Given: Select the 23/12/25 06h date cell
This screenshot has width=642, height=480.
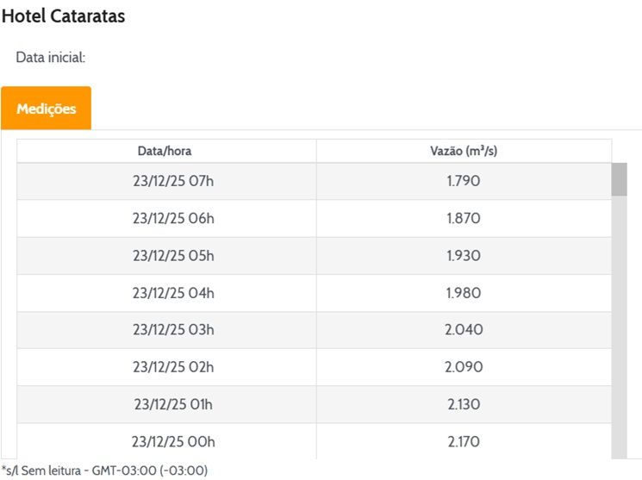Looking at the screenshot, I should pyautogui.click(x=173, y=219).
